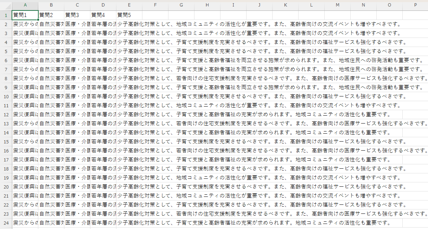428x229 pixels.
Task: Select row 24 header
Action: click(6, 222)
